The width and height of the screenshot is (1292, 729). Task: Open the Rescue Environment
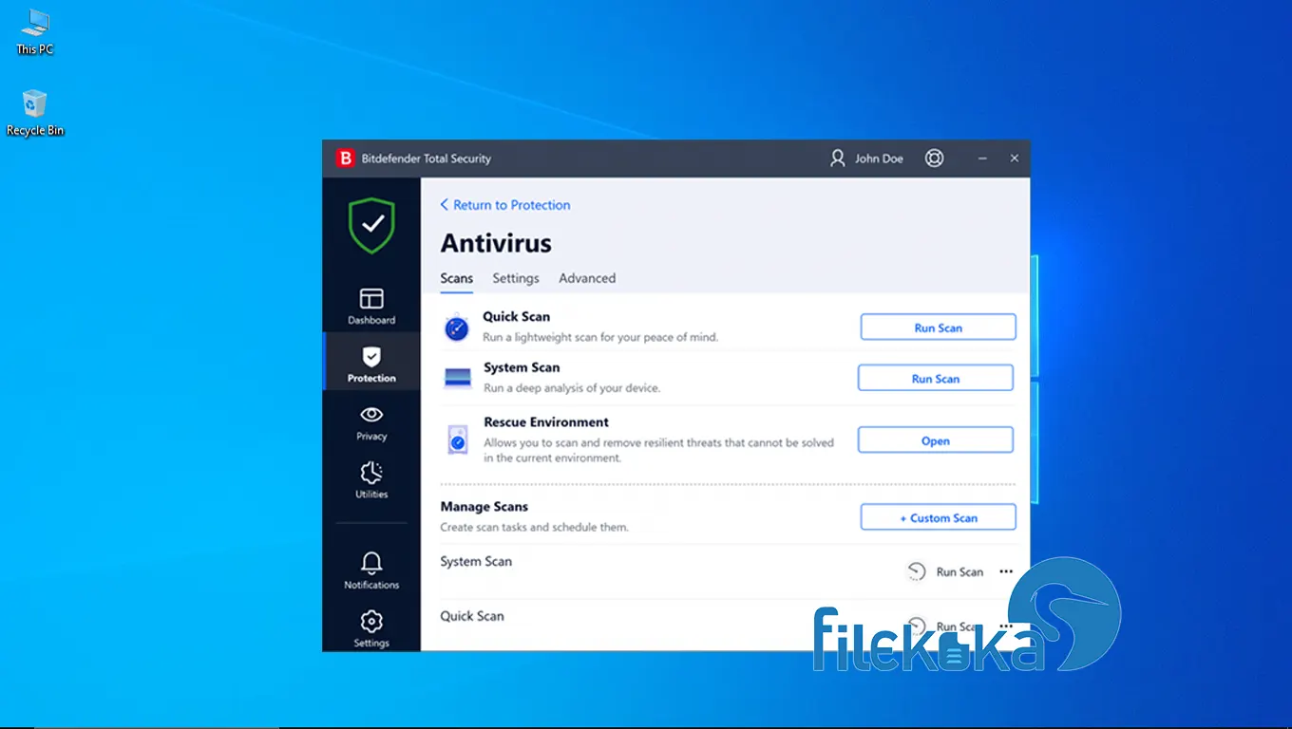point(936,440)
